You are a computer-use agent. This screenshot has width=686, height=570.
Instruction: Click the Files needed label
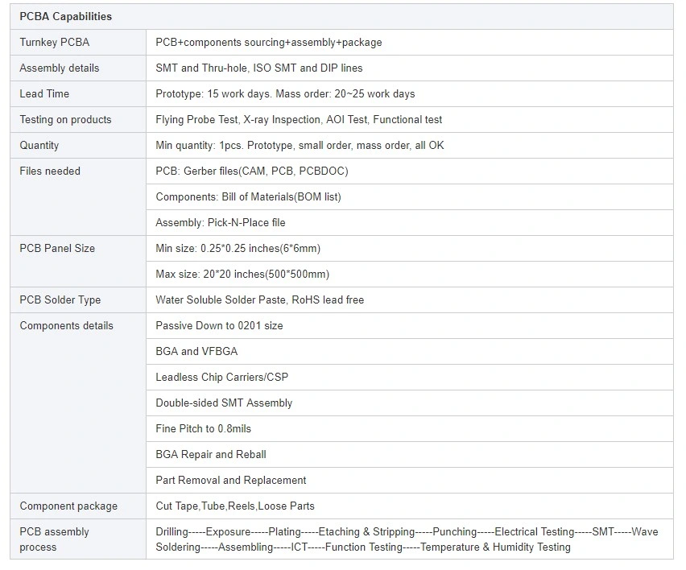(50, 171)
